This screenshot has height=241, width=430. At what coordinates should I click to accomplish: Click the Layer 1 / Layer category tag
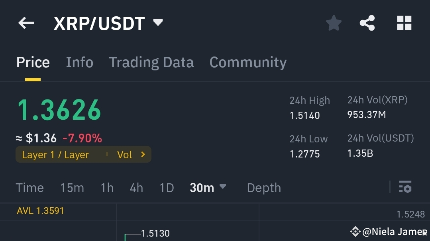click(x=55, y=155)
